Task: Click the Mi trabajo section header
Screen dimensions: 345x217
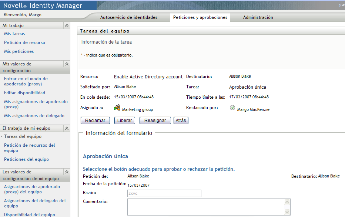Action: pyautogui.click(x=35, y=26)
